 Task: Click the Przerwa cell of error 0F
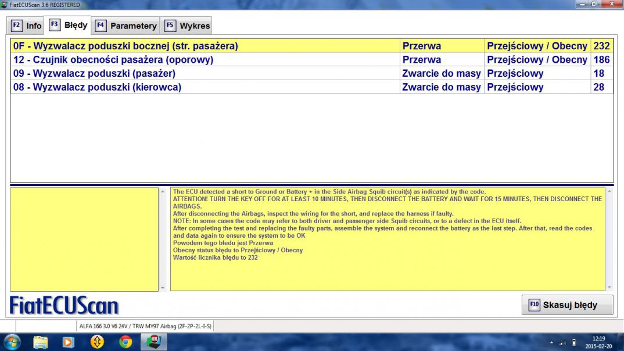[x=442, y=46]
